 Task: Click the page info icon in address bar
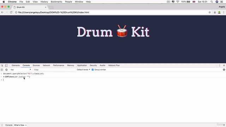click(16, 12)
